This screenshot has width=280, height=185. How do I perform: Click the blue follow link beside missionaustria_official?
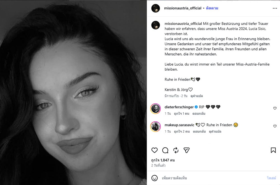pos(212,8)
